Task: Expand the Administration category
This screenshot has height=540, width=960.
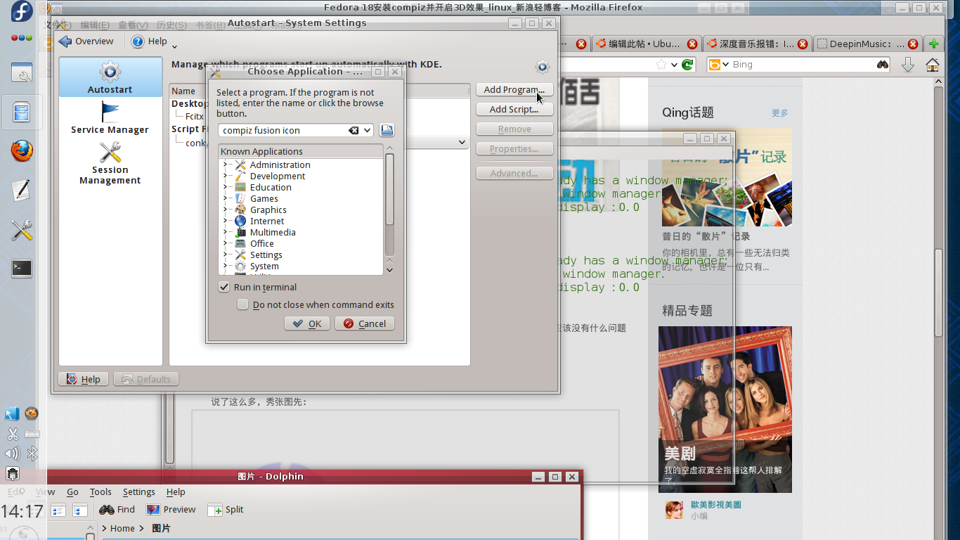Action: click(x=226, y=165)
